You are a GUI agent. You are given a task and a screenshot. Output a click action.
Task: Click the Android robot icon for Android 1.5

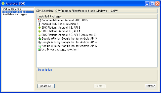point(39,28)
